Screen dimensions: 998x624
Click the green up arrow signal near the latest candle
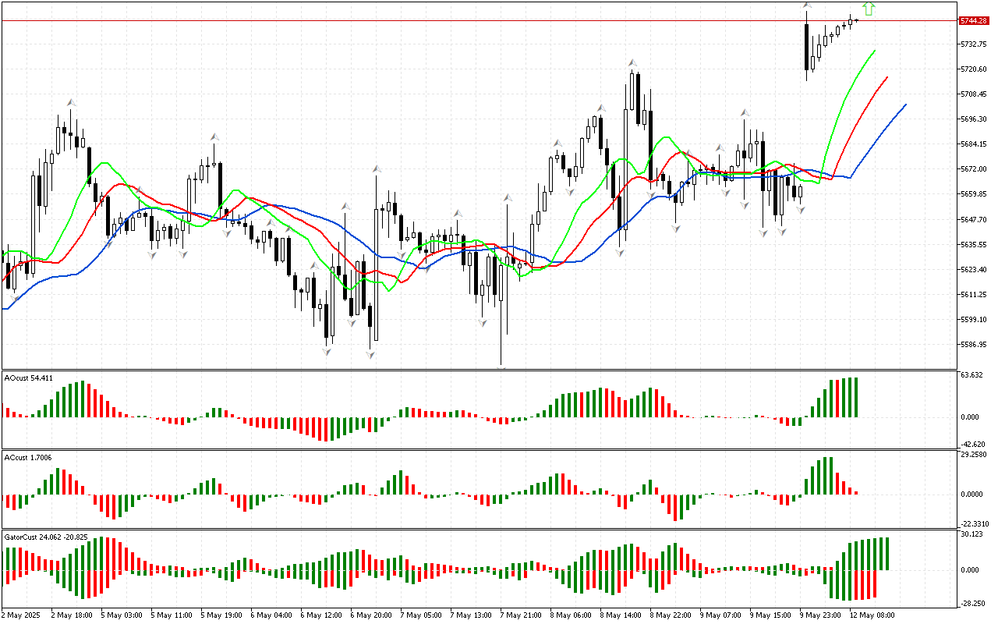point(869,9)
